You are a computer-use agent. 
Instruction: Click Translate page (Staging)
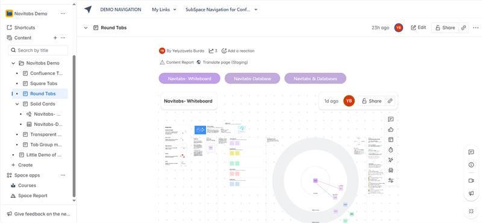(x=222, y=62)
